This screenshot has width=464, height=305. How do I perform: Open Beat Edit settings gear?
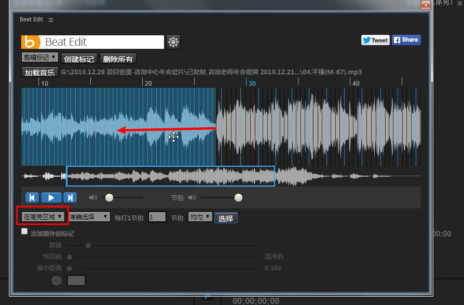(x=173, y=42)
